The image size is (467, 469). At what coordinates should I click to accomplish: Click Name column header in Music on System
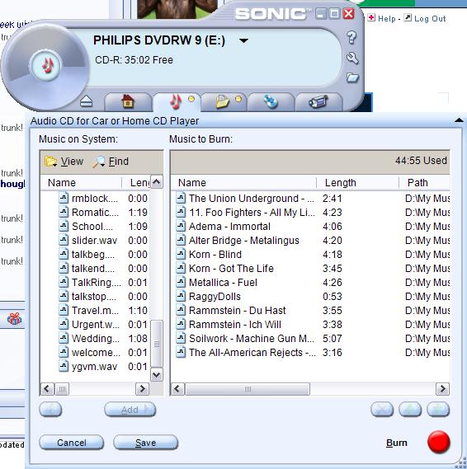tap(81, 183)
